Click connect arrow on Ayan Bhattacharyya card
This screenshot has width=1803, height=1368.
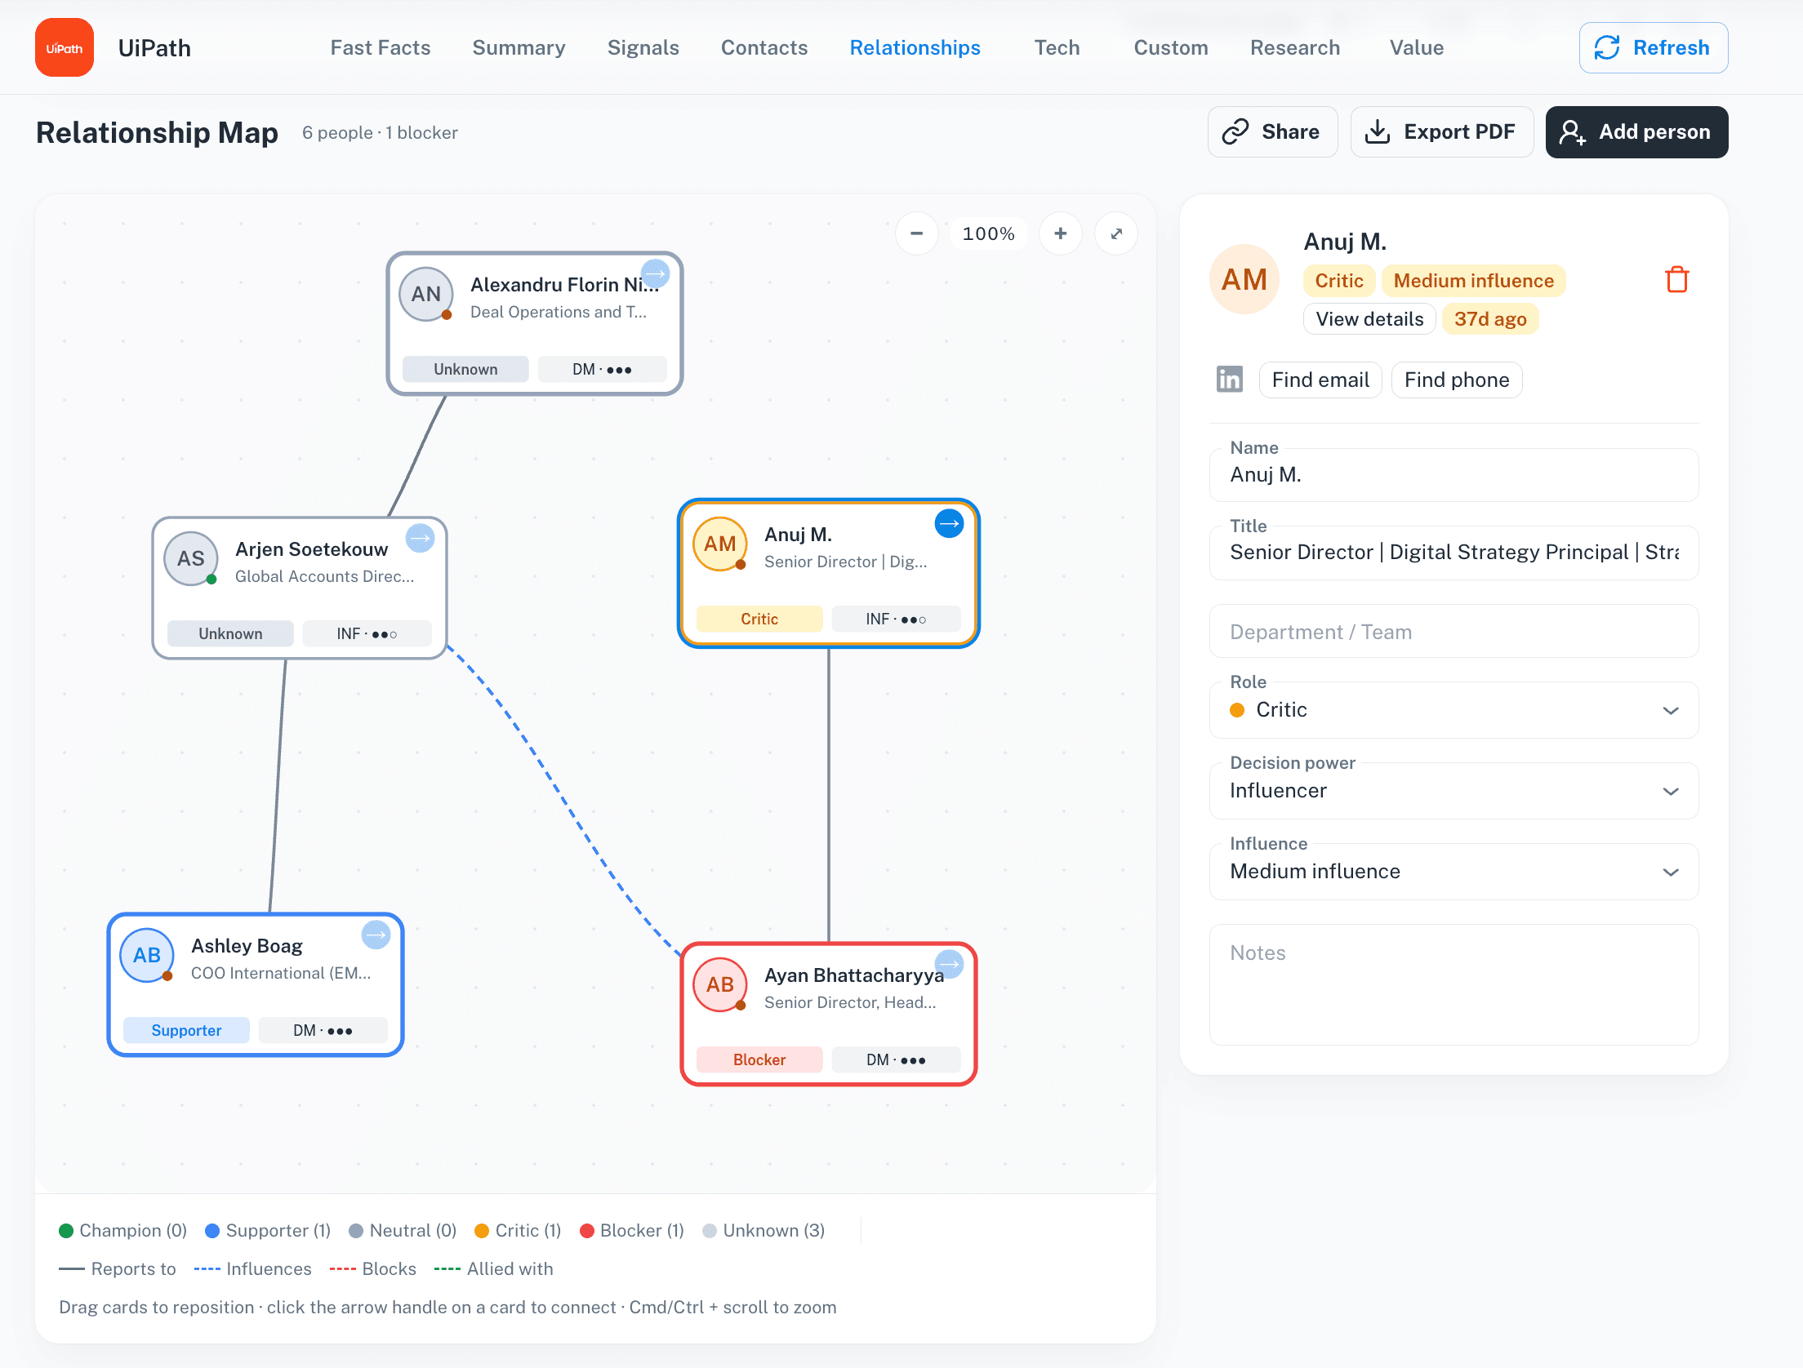(x=949, y=964)
